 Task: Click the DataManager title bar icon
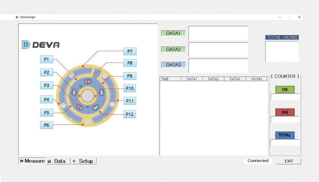click(x=17, y=17)
